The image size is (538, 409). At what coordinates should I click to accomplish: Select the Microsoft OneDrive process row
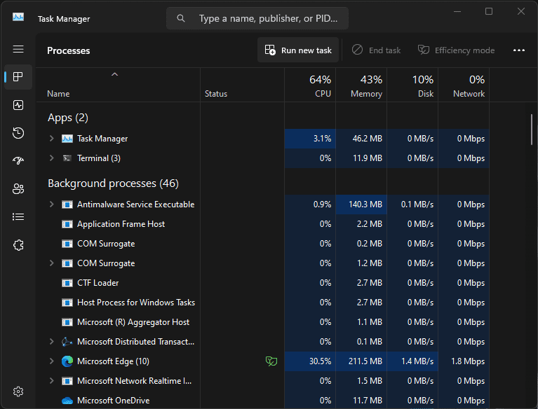click(x=262, y=401)
